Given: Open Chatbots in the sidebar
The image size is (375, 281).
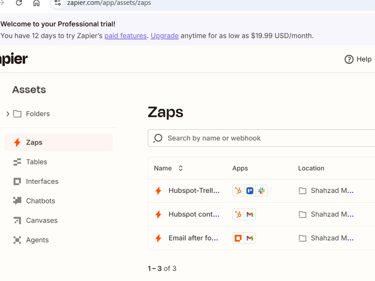Looking at the screenshot, I should click(40, 201).
